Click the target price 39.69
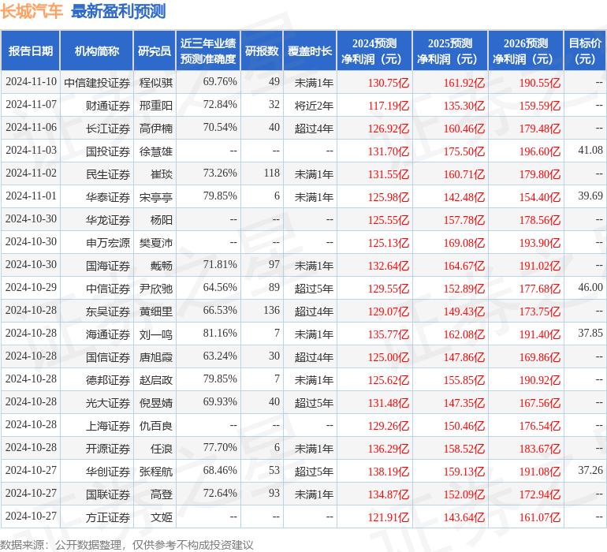607x552 pixels. click(x=590, y=196)
